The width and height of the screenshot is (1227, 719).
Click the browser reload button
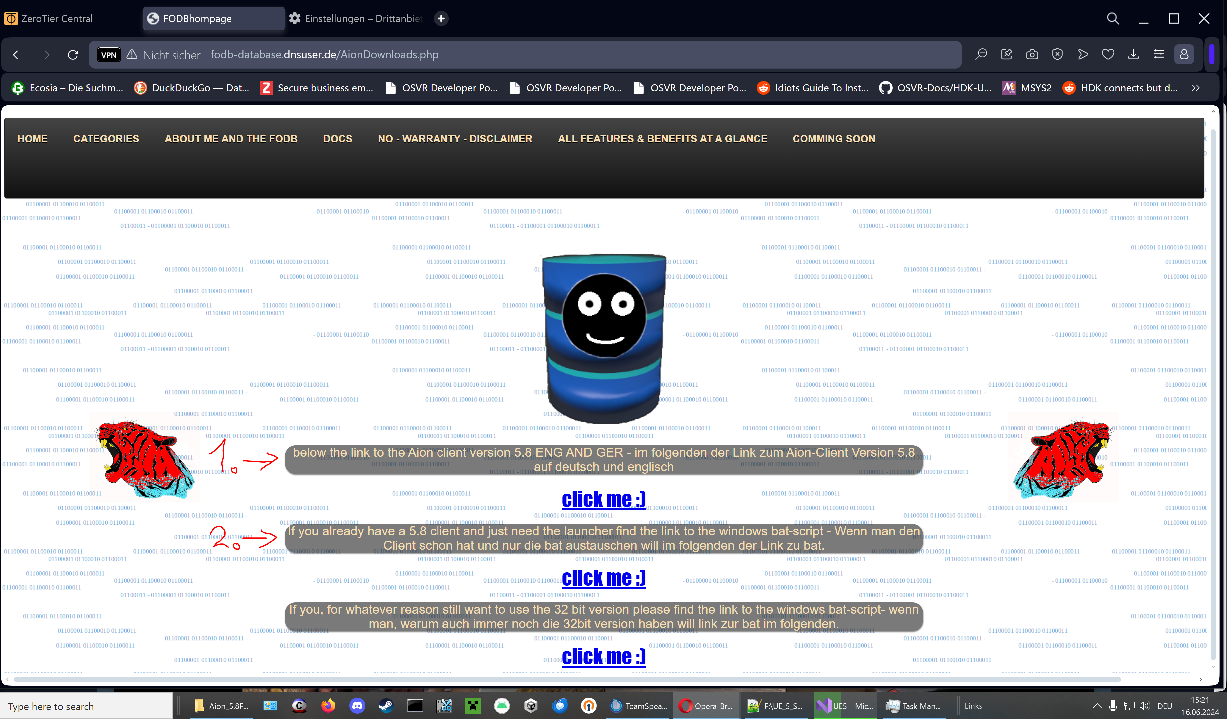[x=73, y=55]
